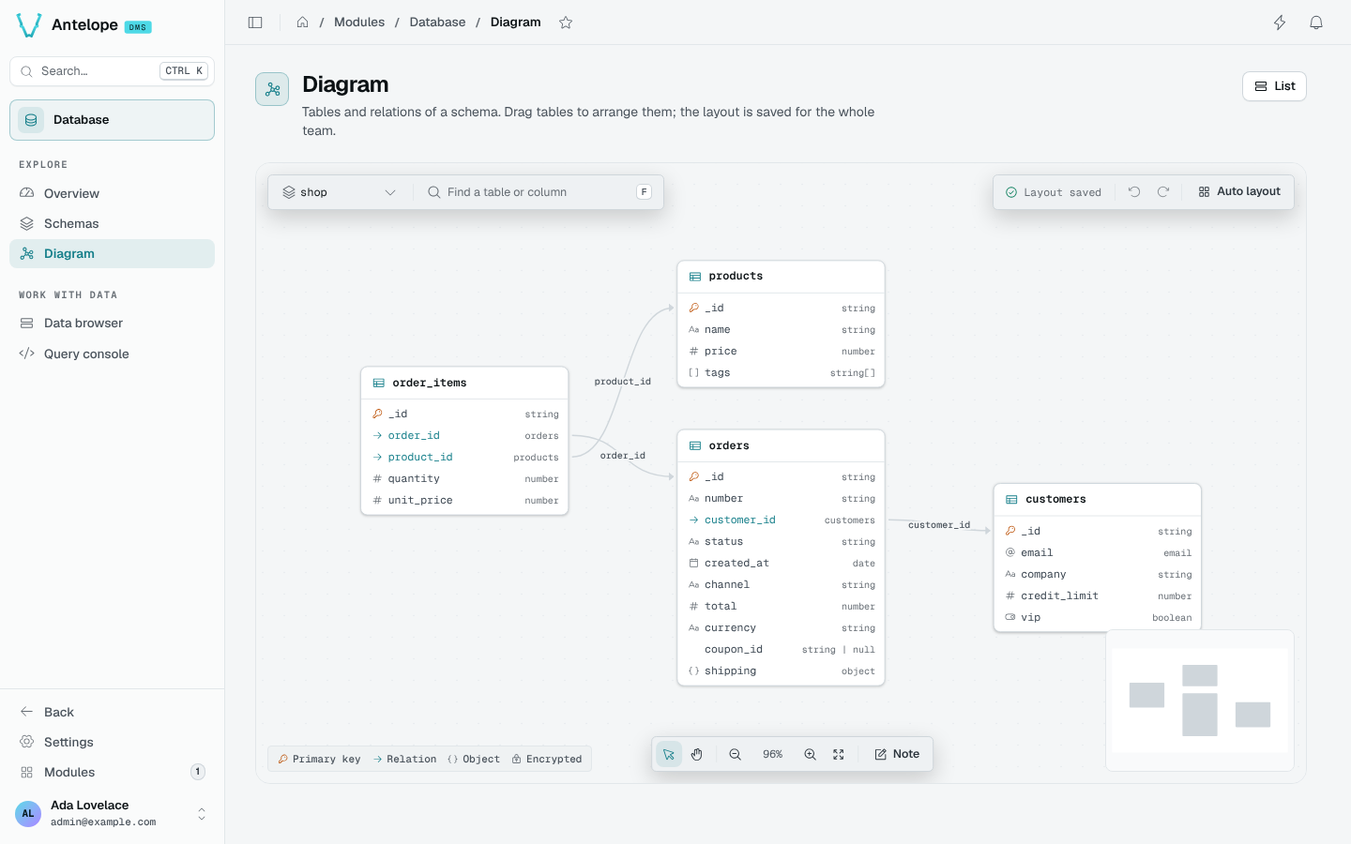Open the lightning quick actions icon
The height and width of the screenshot is (844, 1351).
[x=1280, y=23]
